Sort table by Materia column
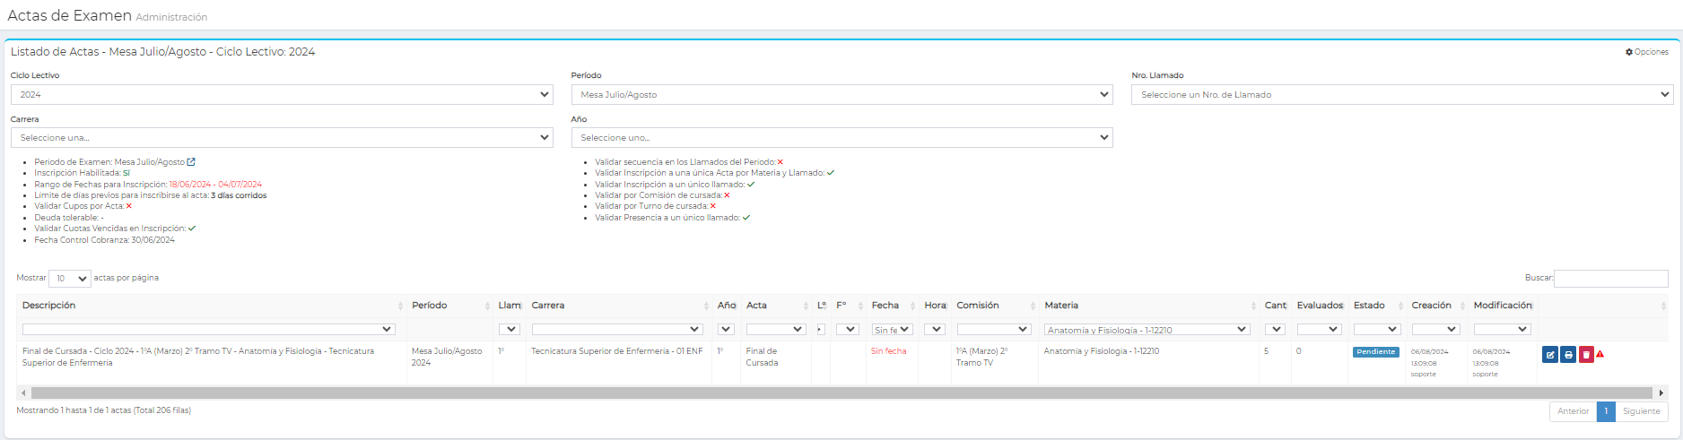 point(1148,306)
